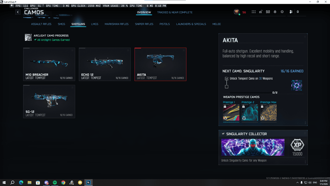This screenshot has height=186, width=330.
Task: Open Windows Start menu
Action: 4,183
